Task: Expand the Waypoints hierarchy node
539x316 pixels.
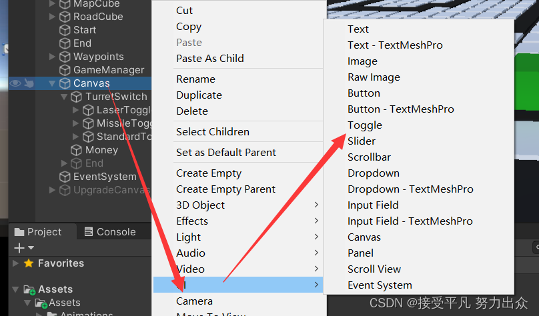Action: 53,57
